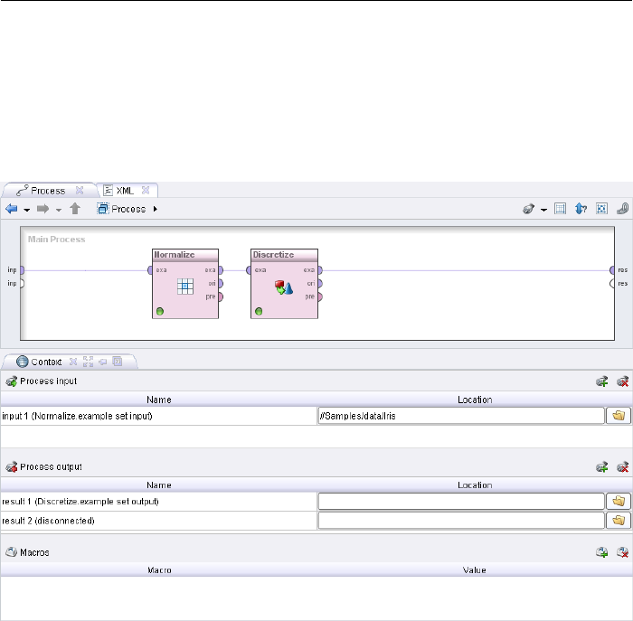
Task: Click Discretize's exa input port
Action: coord(249,270)
